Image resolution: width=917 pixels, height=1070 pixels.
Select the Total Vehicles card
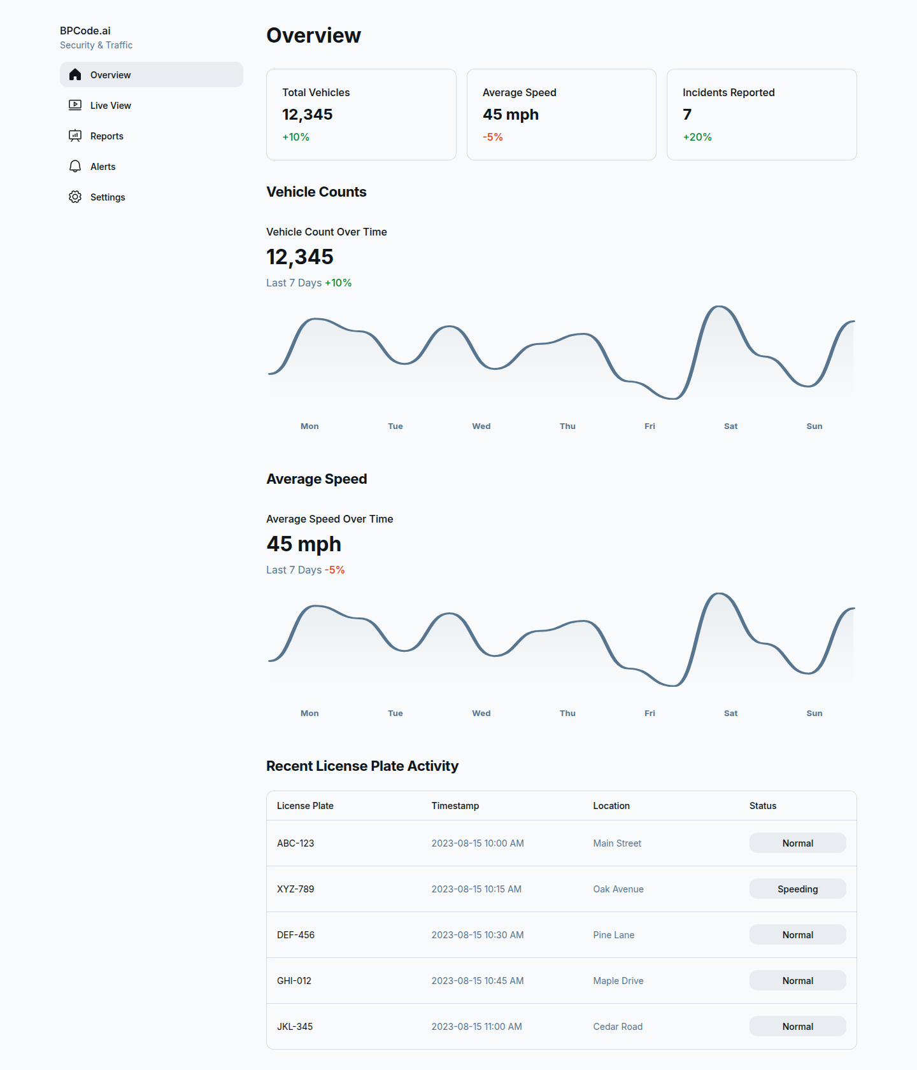[x=361, y=115]
